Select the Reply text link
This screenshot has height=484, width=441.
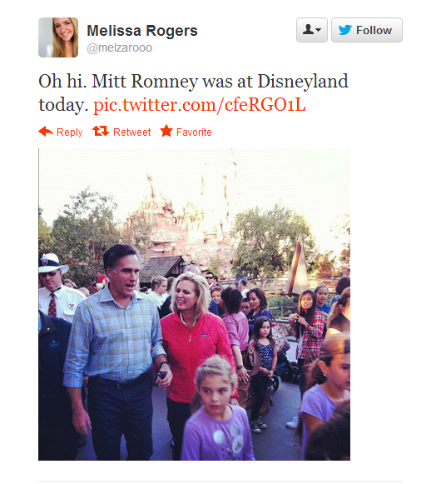69,132
